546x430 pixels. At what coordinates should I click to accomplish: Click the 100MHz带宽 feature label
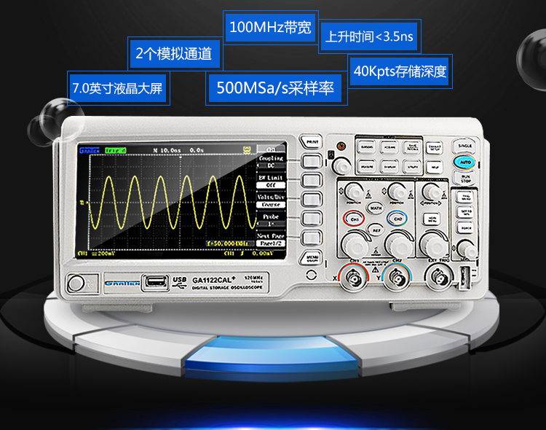tap(270, 28)
